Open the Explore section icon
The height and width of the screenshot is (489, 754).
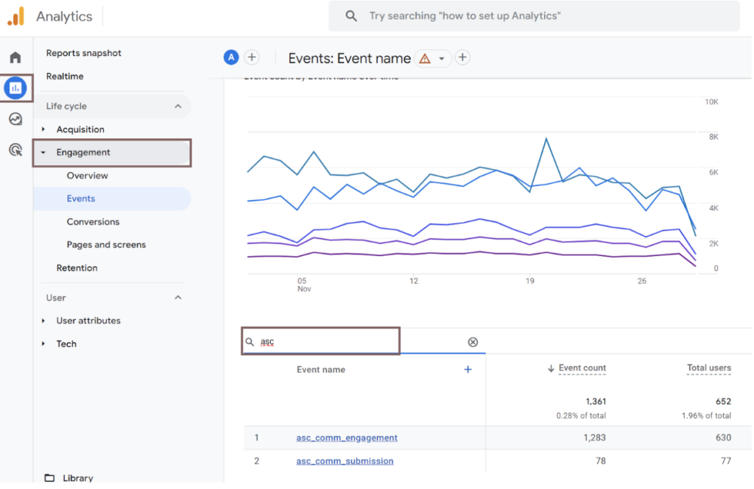pyautogui.click(x=15, y=118)
